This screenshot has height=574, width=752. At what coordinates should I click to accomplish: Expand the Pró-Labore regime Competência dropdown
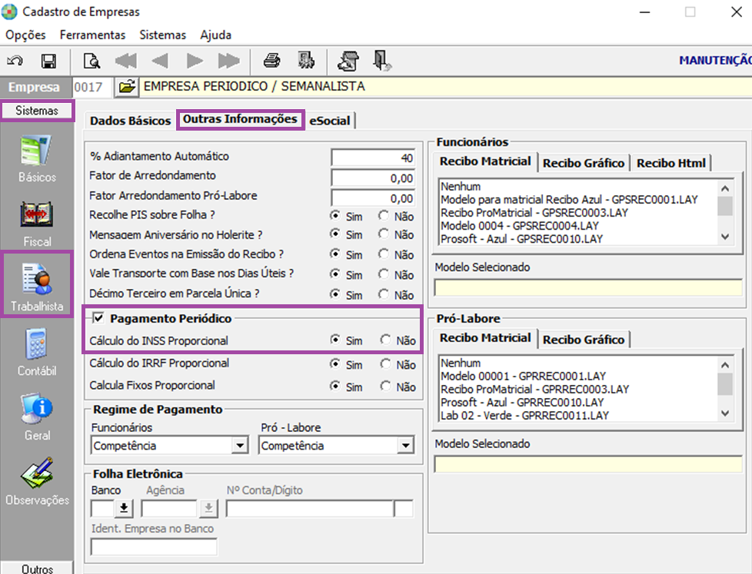(406, 446)
